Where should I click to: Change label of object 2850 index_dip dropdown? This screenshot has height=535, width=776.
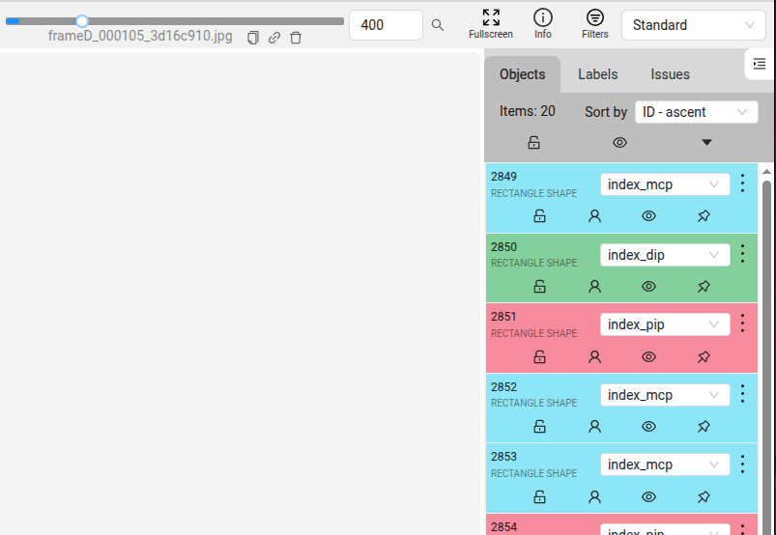[x=665, y=255]
